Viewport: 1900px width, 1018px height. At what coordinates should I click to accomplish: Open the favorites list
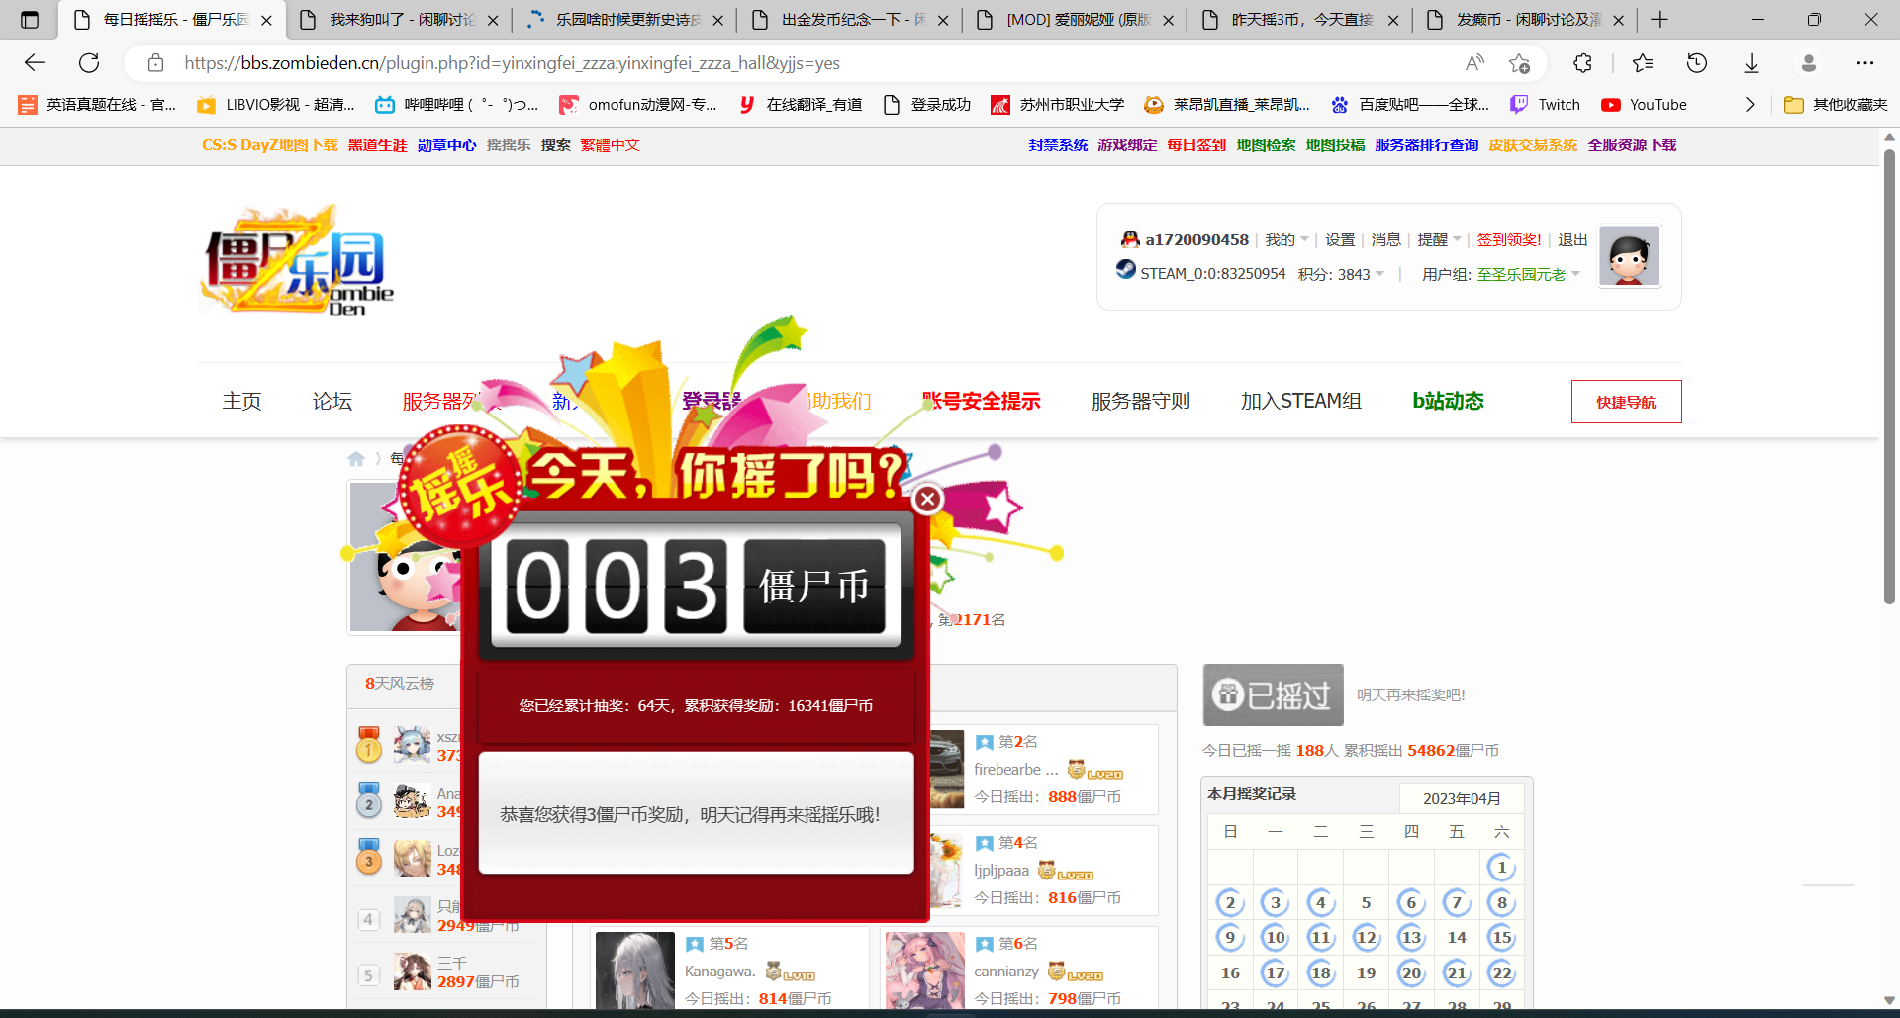point(1643,63)
